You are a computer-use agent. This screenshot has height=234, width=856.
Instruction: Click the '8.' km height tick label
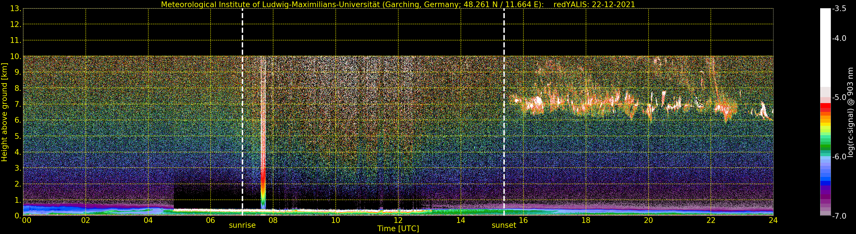coord(18,88)
